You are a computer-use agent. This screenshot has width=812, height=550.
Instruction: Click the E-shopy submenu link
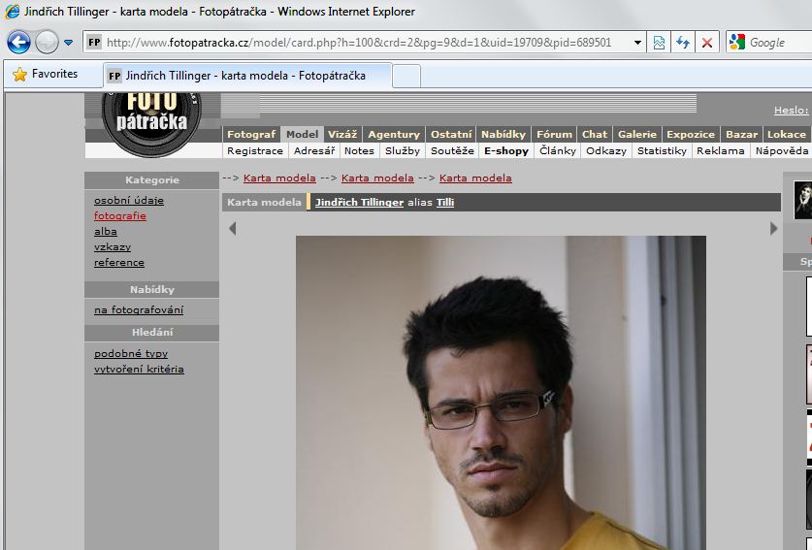506,150
